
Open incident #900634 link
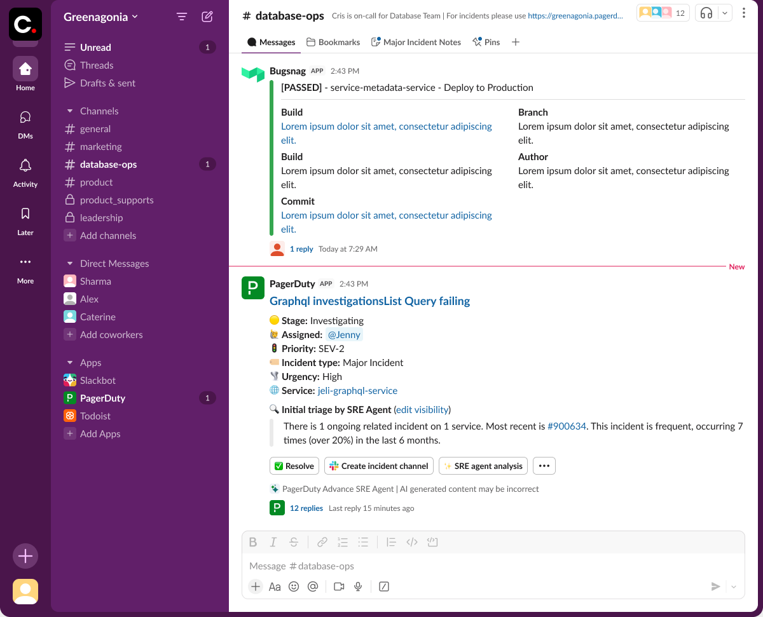(x=567, y=426)
